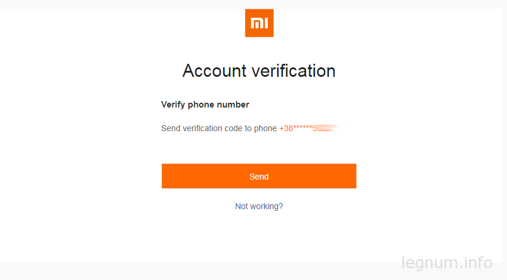Click the orange Send button
The image size is (507, 280).
[x=259, y=176]
